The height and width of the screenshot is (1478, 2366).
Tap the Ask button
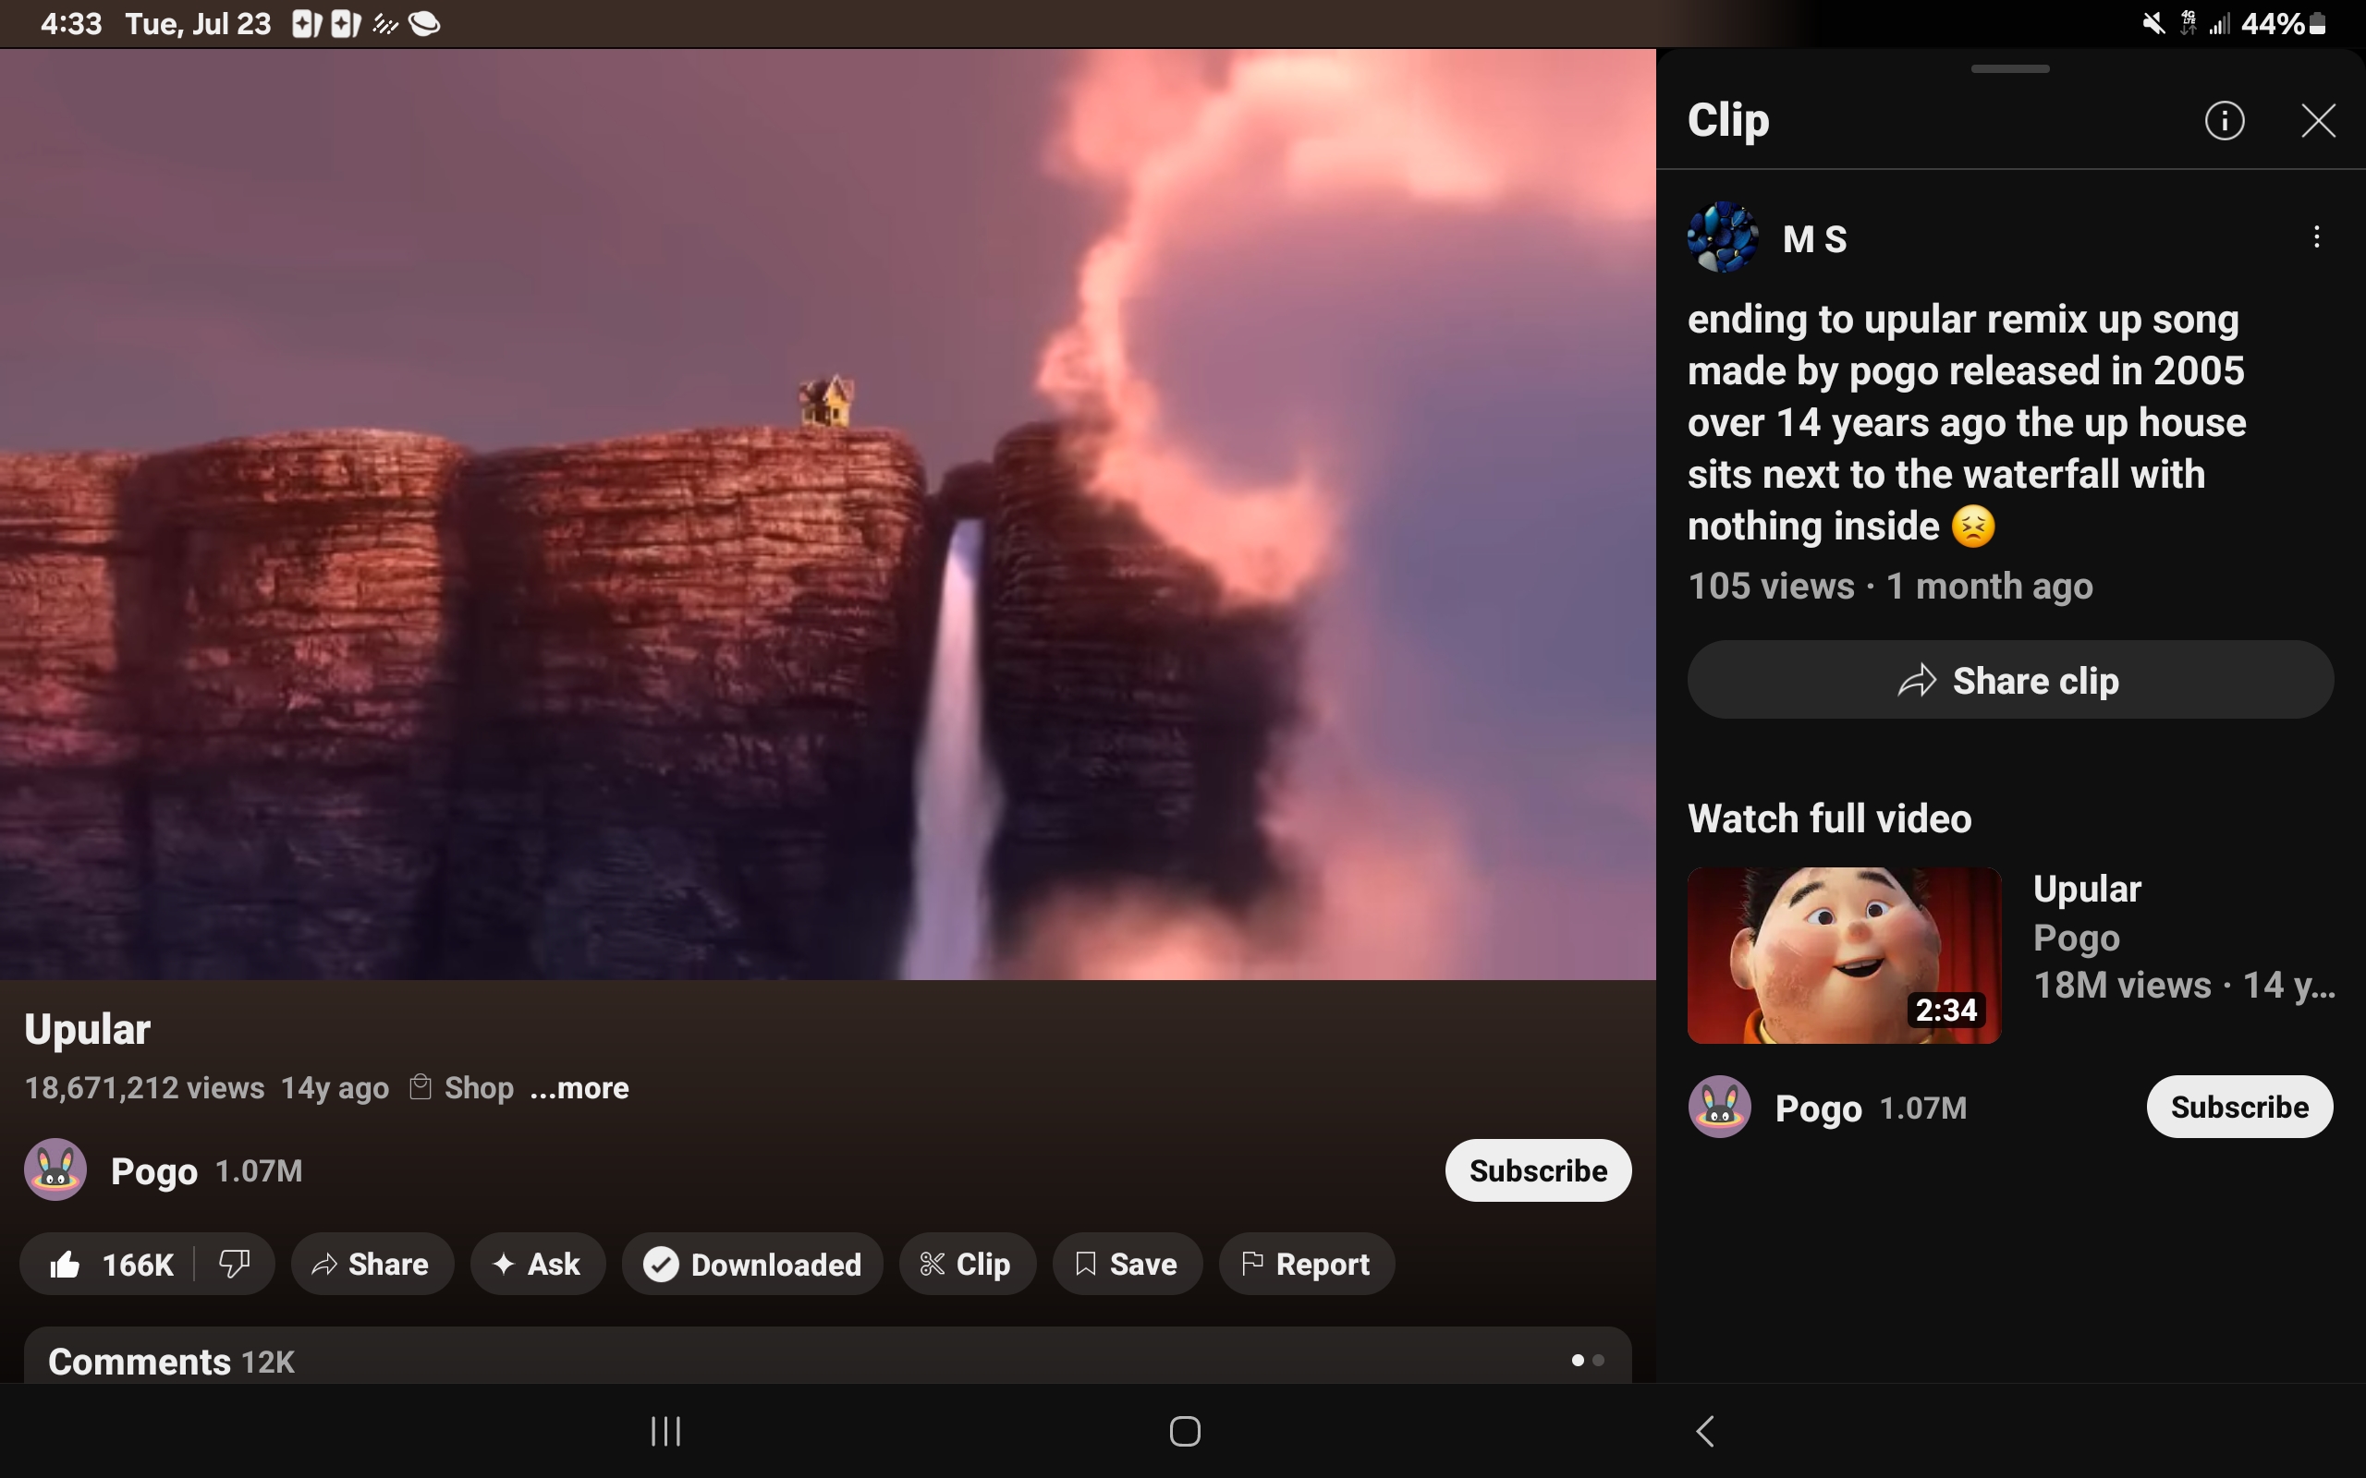538,1264
